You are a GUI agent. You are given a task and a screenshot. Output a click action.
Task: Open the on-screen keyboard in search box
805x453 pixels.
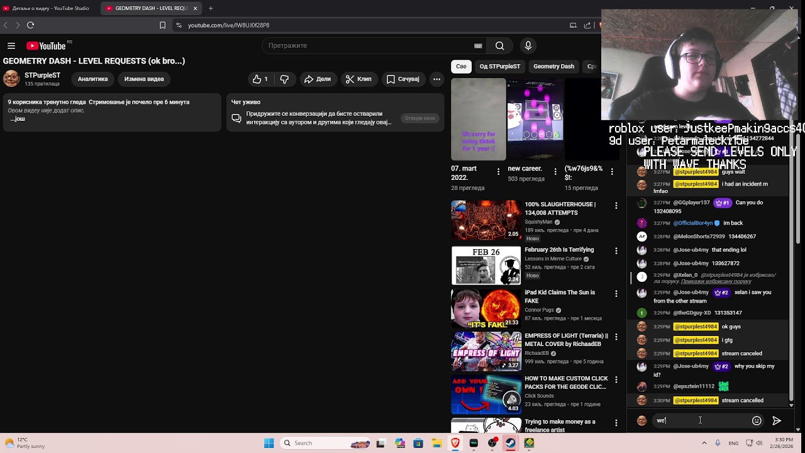(478, 46)
